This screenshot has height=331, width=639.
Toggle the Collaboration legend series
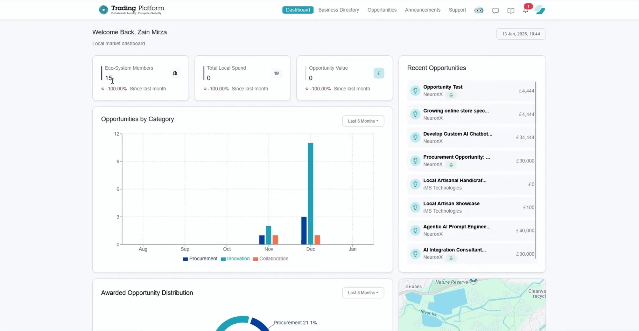pyautogui.click(x=271, y=259)
